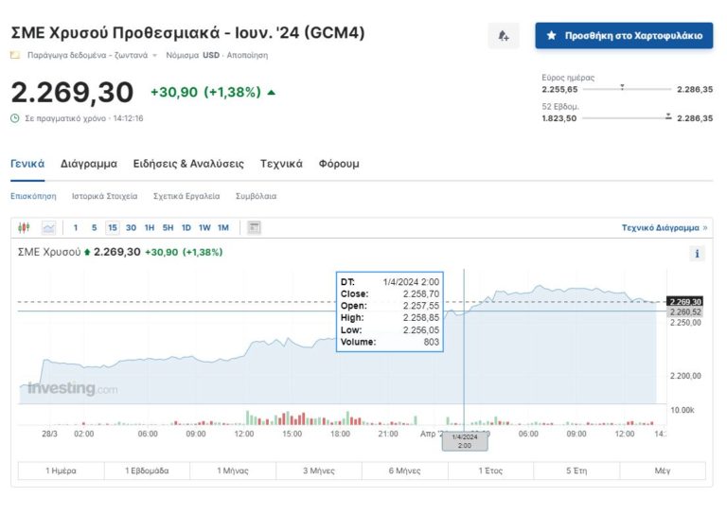Expand Τεχνικό Διάγραμμα via its double chevron
Viewport: 727px width, 515px height.
pos(704,228)
